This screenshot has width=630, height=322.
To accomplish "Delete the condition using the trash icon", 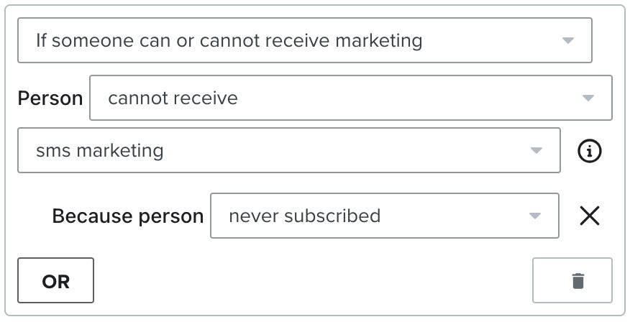I will [577, 281].
